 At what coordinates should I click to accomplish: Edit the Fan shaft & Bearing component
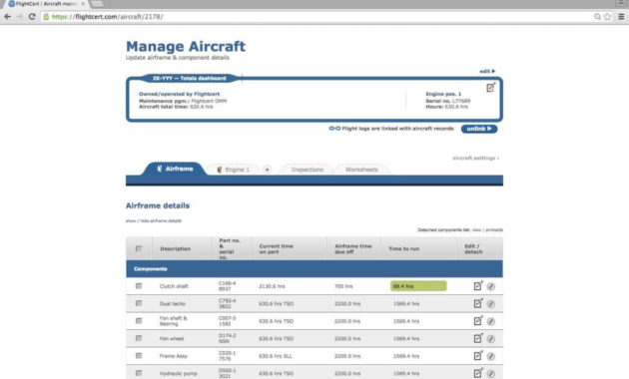tap(478, 321)
